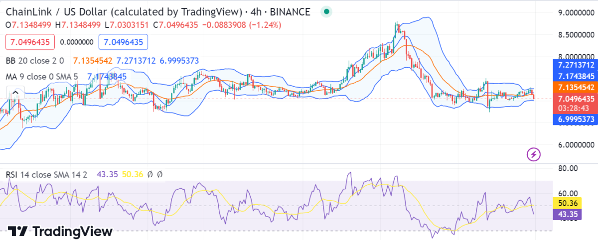
Task: Click the red current price label on axis
Action: click(576, 98)
